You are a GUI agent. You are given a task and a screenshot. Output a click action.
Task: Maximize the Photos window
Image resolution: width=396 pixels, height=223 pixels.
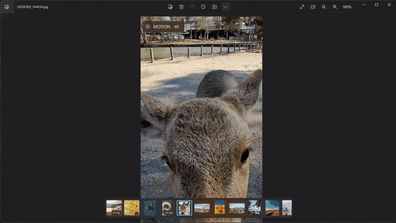[377, 5]
